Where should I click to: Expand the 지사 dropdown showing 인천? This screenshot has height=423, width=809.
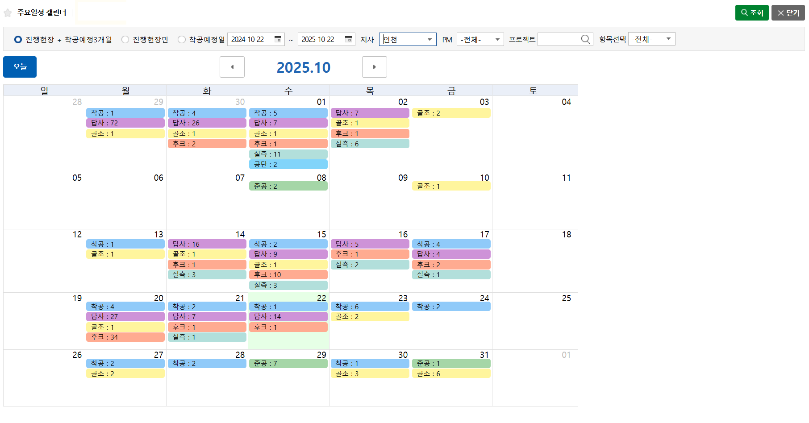407,39
